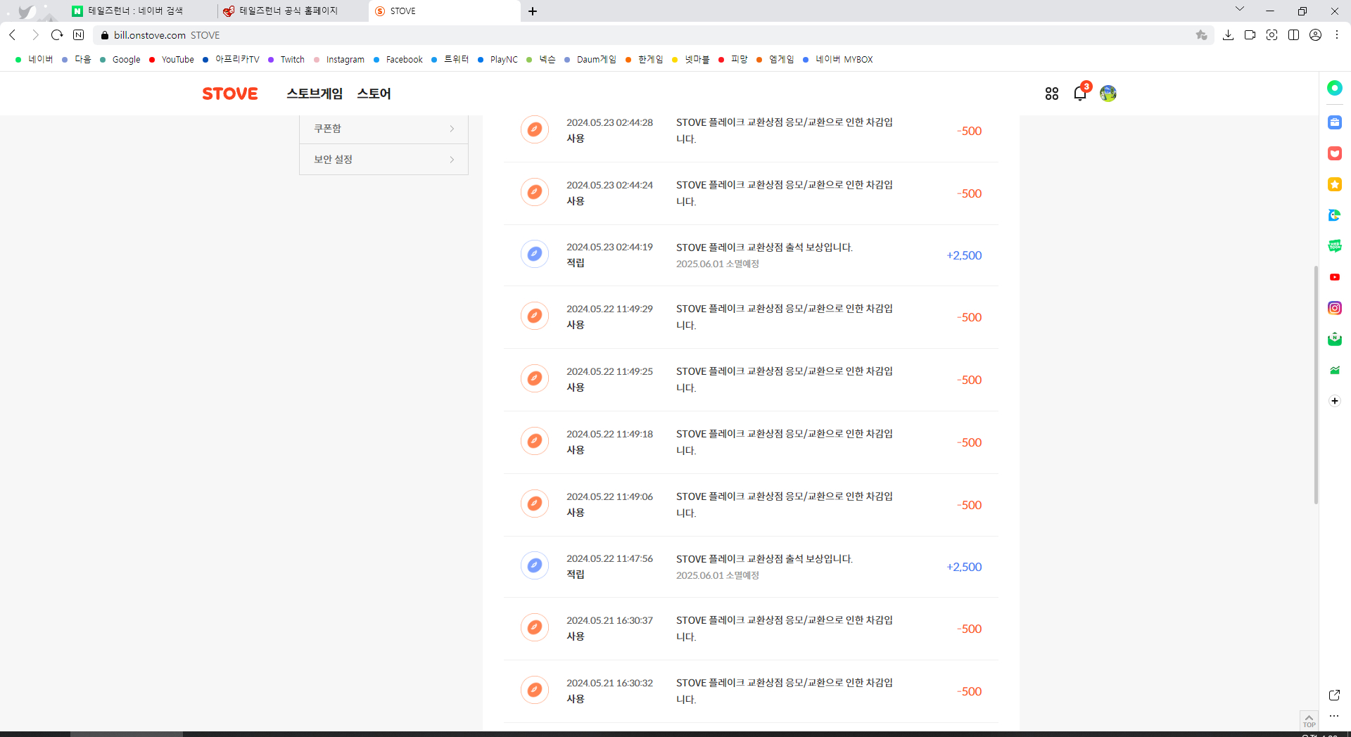Screen dimensions: 1351x737
Task: Select the STOVE browser tab
Action: point(443,11)
